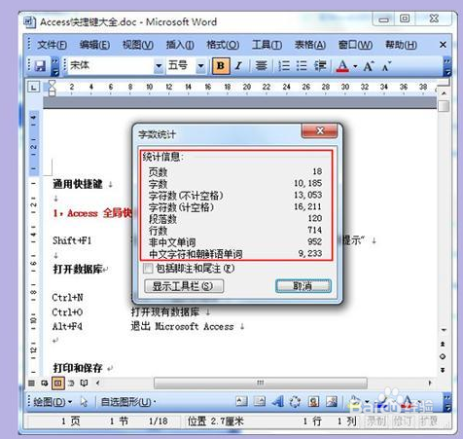Image resolution: width=463 pixels, height=439 pixels.
Task: Click the horizontal scrollbar thumb
Action: point(261,383)
